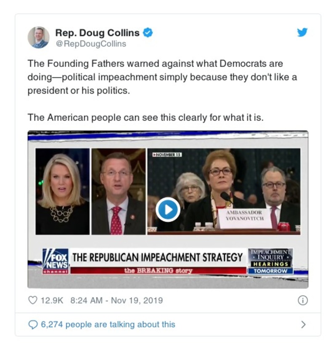Image resolution: width=336 pixels, height=353 pixels.
Task: Open the 8:24 AM - Nov 19, 2019 timestamp
Action: pos(116,300)
